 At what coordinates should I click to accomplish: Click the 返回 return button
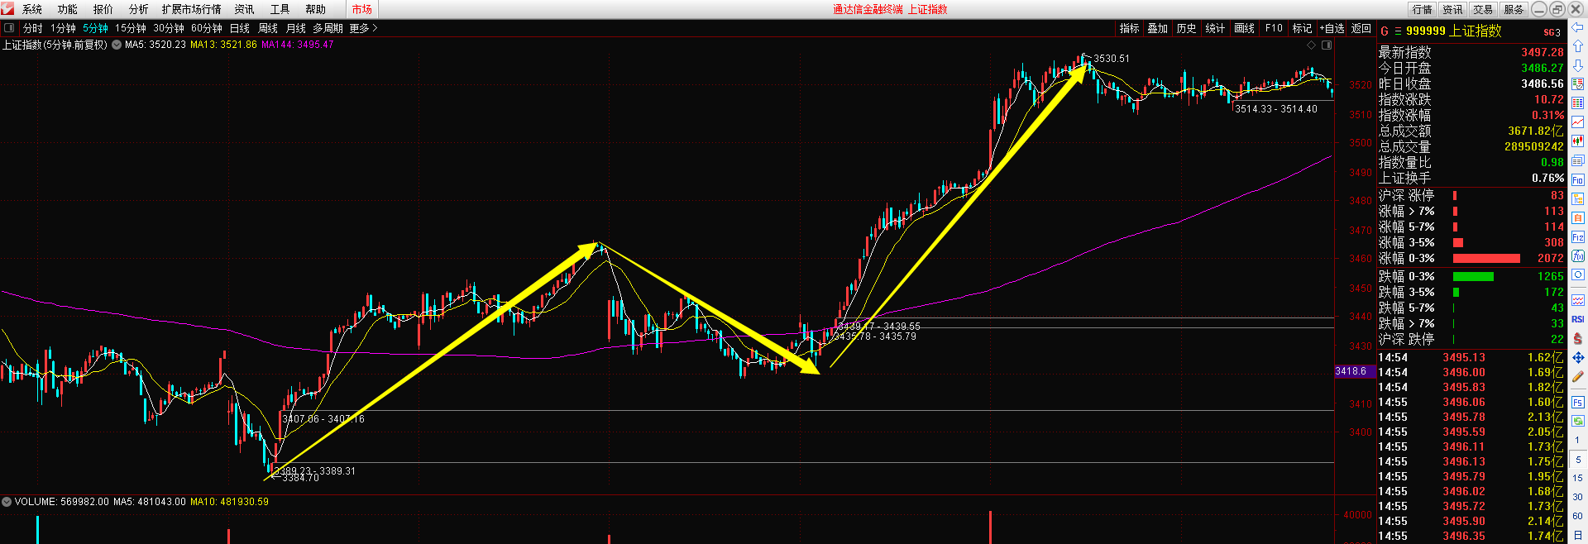click(x=1361, y=28)
